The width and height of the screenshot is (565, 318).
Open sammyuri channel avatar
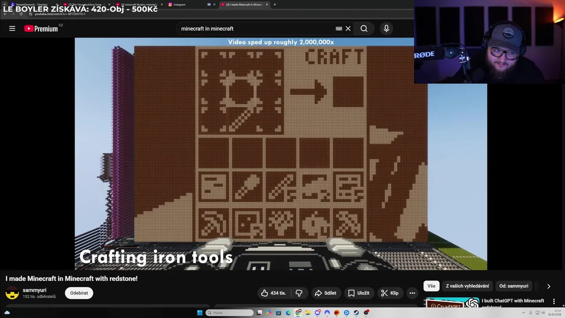click(x=12, y=293)
